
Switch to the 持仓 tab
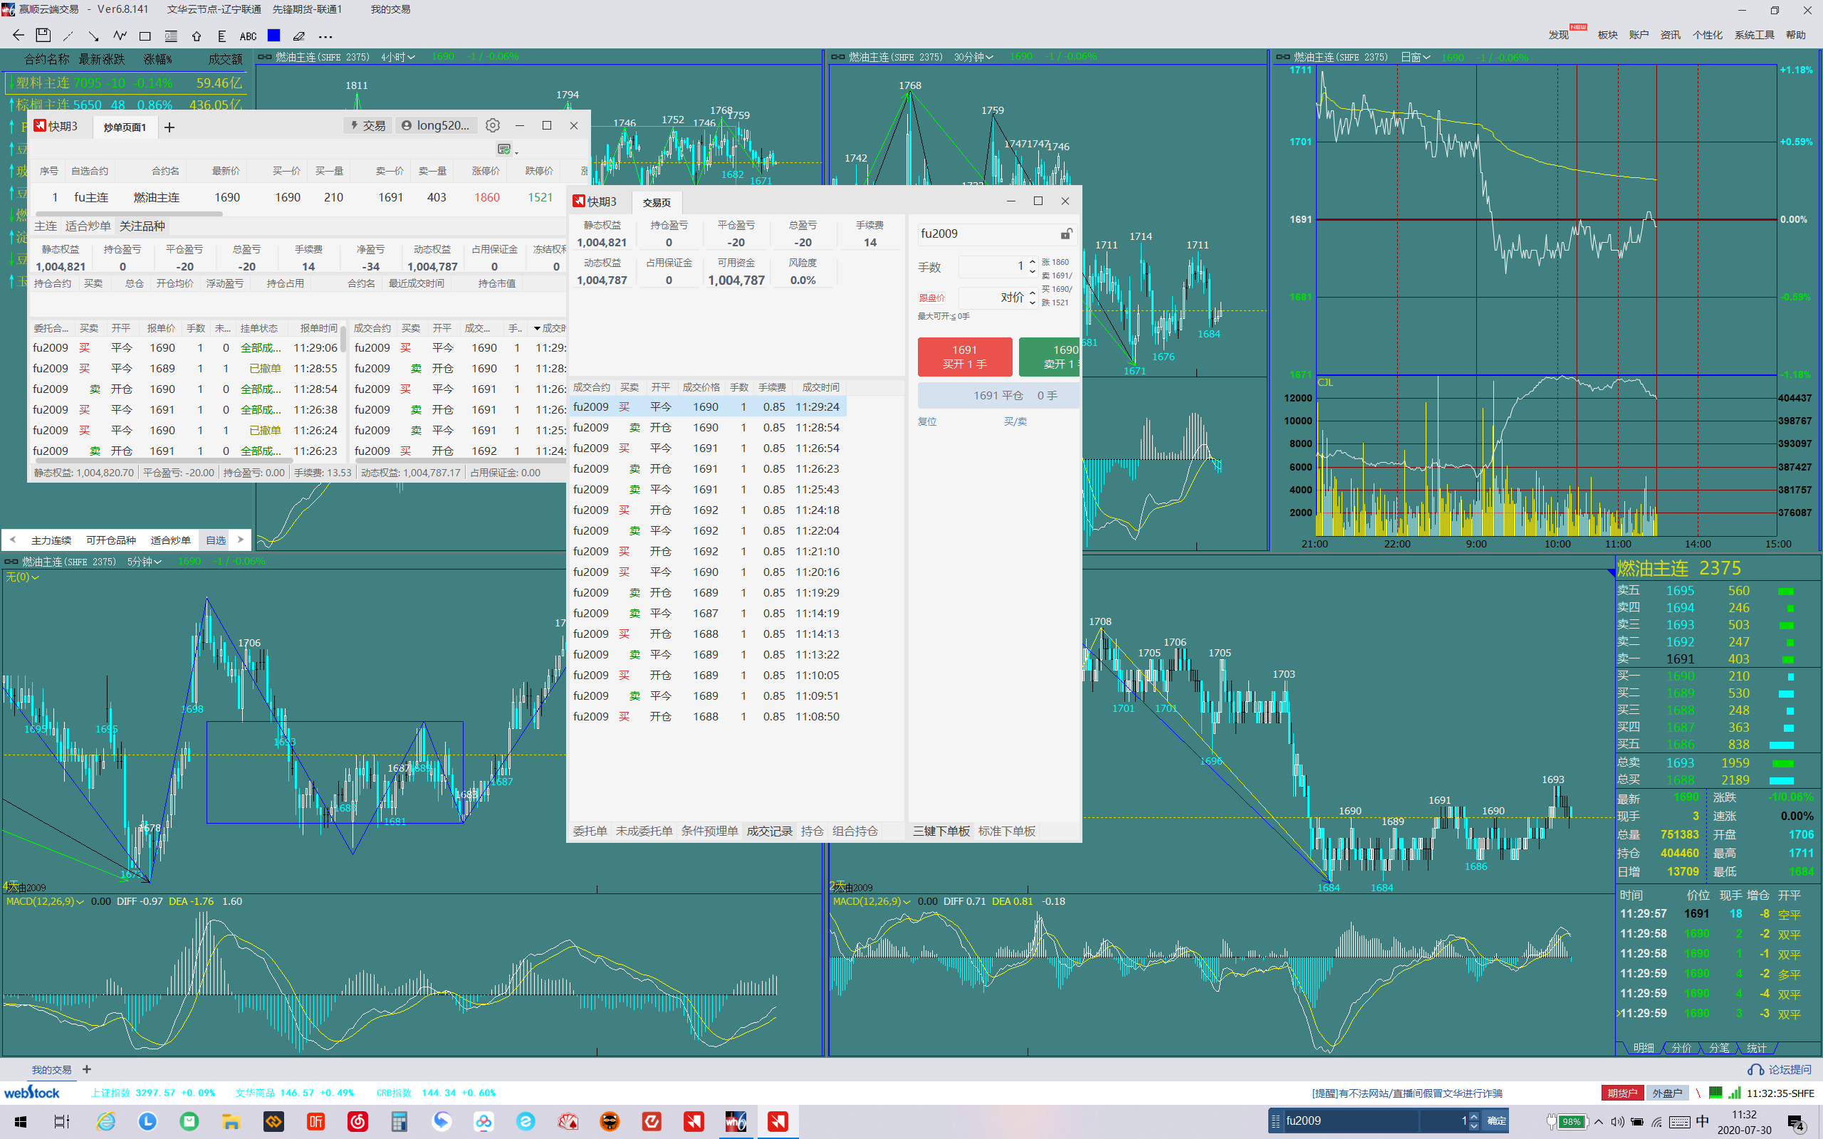click(812, 831)
